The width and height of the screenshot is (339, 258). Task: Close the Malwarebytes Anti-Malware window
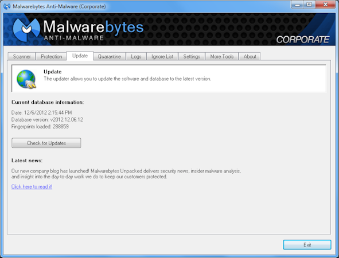[x=325, y=5]
